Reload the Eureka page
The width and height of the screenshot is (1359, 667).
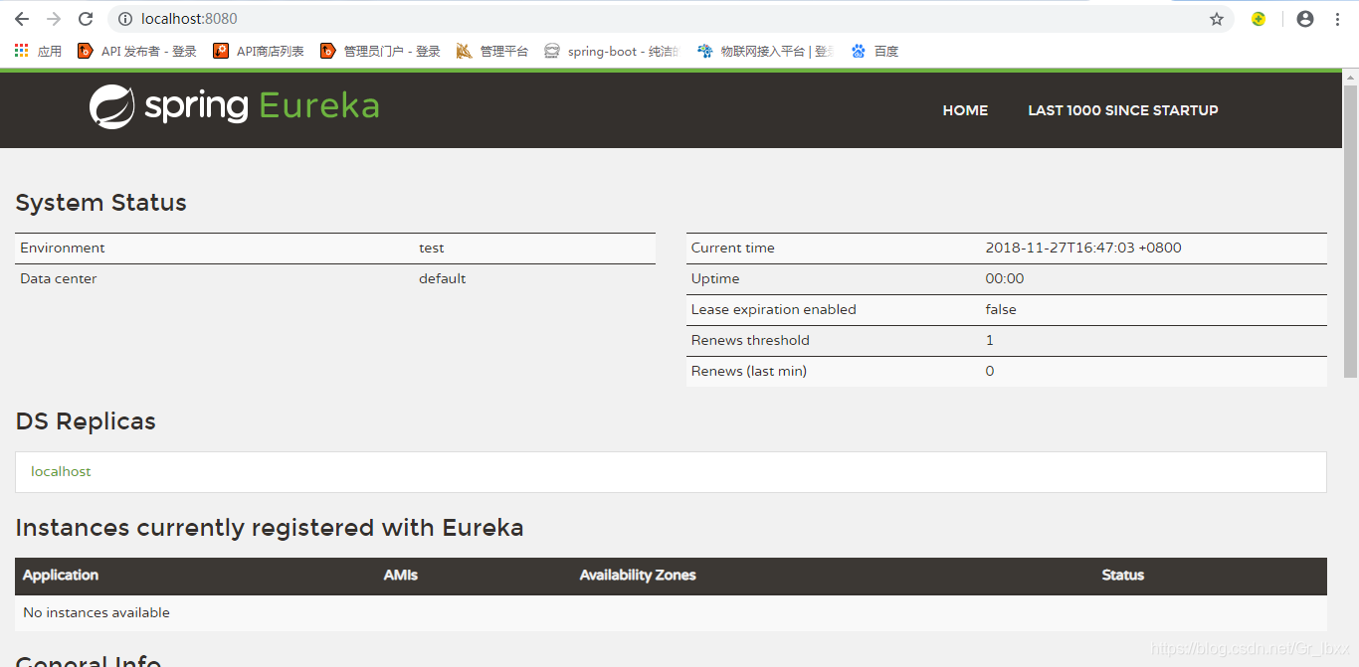[86, 19]
